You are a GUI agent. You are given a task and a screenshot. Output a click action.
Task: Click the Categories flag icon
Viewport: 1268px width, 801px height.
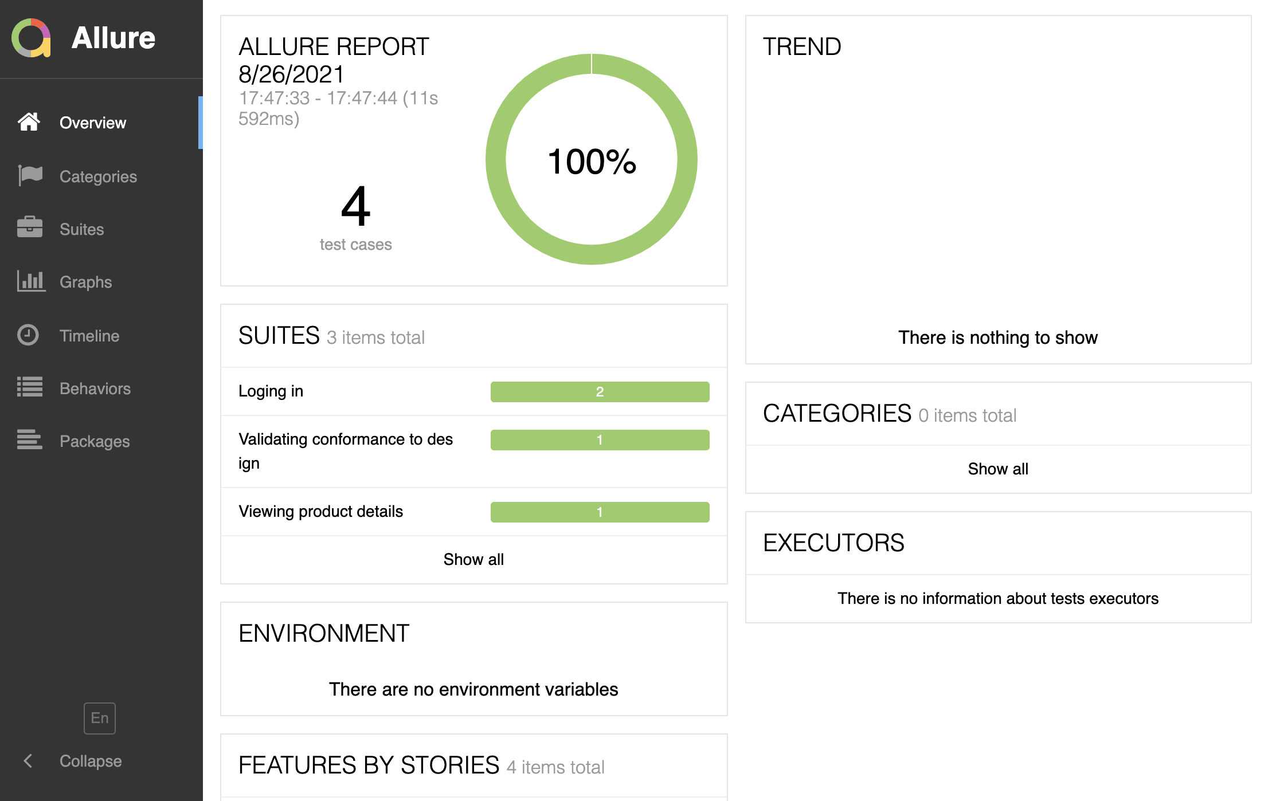pos(30,175)
